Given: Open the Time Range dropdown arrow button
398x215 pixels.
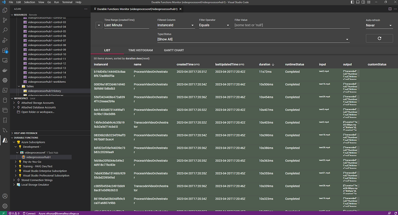Looking at the screenshot, I should click(x=99, y=25).
